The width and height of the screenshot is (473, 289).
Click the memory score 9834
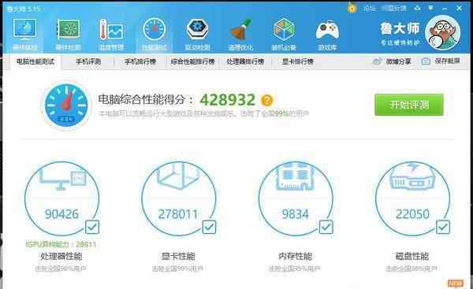pyautogui.click(x=296, y=214)
